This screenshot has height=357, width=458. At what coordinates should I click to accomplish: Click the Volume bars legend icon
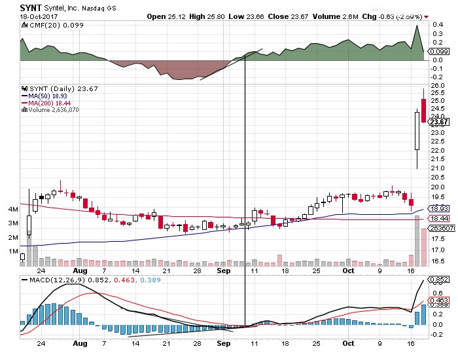tap(25, 110)
